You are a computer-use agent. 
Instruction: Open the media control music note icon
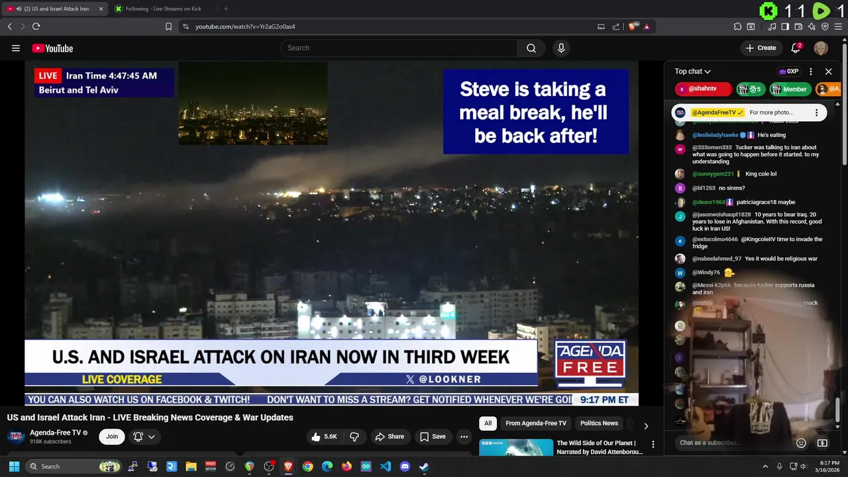[x=772, y=26]
